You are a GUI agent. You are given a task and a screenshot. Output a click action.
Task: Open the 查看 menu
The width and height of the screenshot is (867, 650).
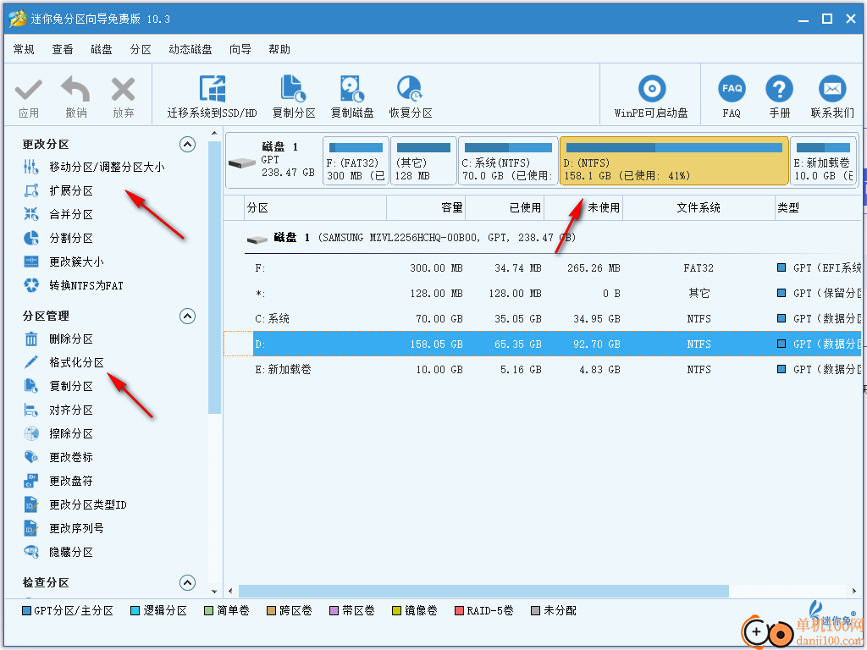click(x=63, y=50)
